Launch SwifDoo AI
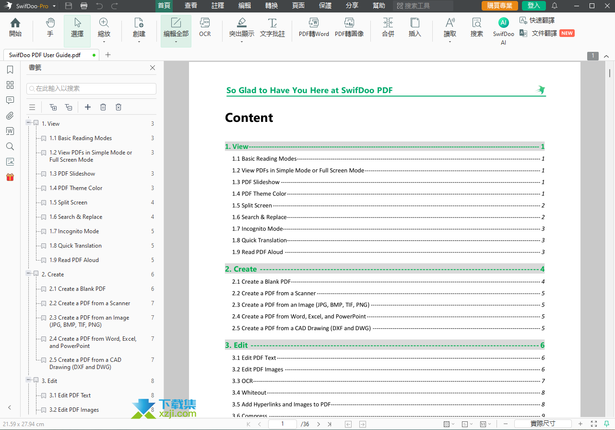Image resolution: width=615 pixels, height=430 pixels. click(504, 32)
